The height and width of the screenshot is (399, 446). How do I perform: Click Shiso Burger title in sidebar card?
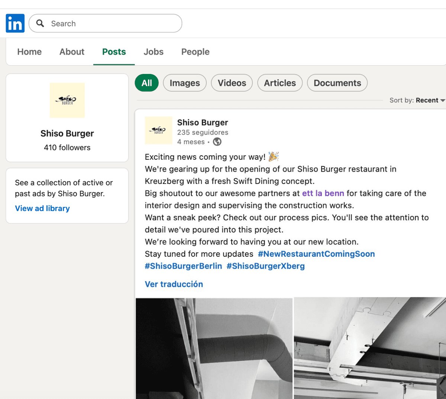pyautogui.click(x=67, y=133)
